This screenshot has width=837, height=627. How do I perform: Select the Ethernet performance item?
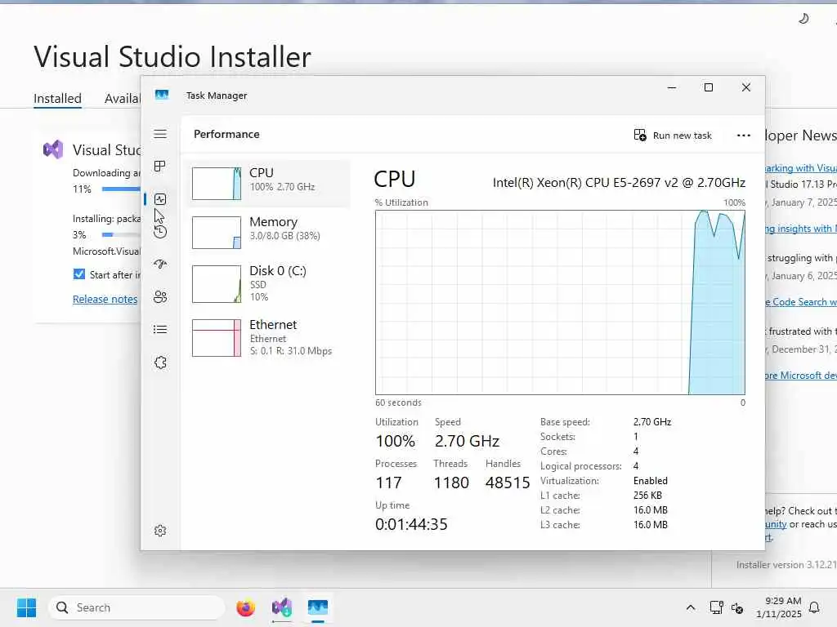tap(268, 337)
